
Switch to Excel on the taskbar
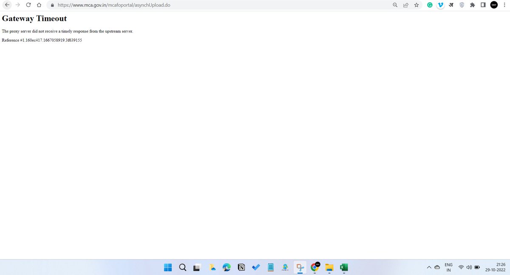(344, 267)
